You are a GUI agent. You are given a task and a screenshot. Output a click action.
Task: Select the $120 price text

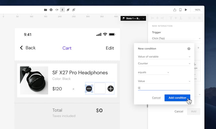tap(57, 89)
